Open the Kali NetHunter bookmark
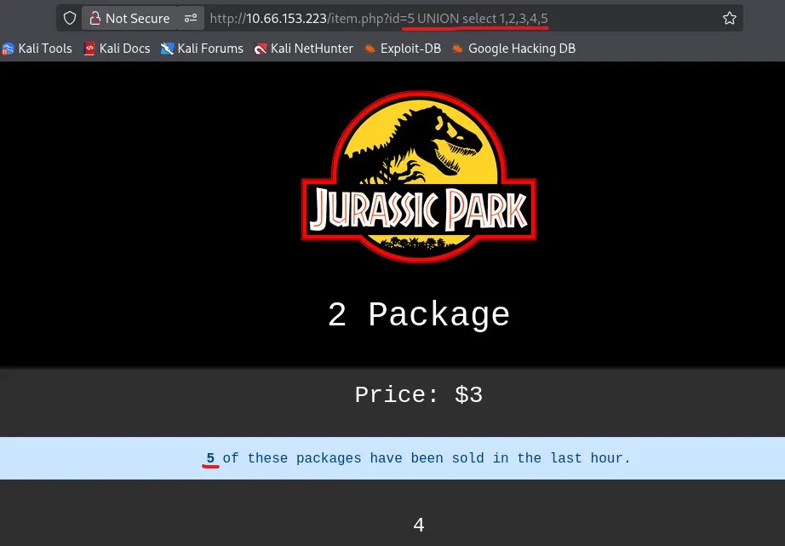785x546 pixels. pos(303,49)
